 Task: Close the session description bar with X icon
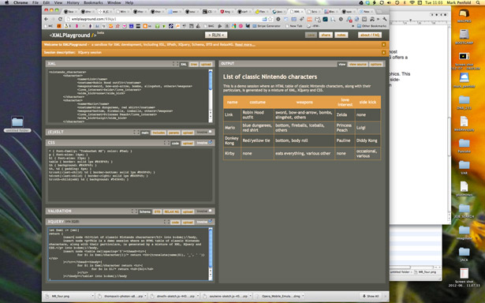[383, 53]
